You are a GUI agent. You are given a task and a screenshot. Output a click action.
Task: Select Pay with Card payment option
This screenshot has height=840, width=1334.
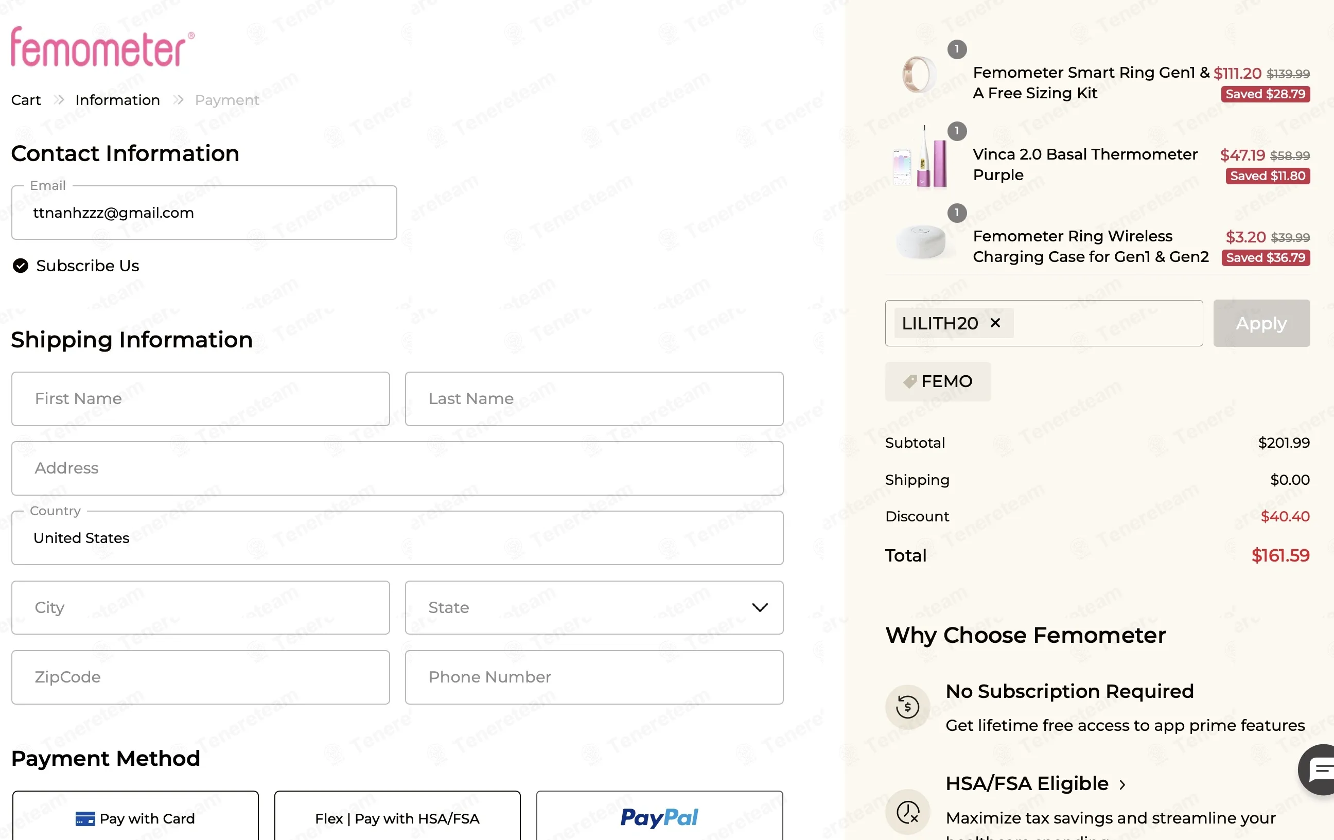(135, 817)
